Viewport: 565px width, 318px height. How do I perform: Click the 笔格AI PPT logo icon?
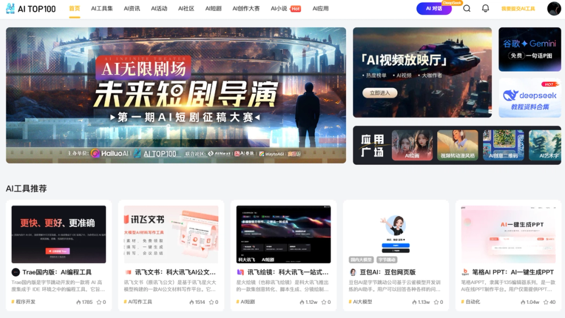465,272
